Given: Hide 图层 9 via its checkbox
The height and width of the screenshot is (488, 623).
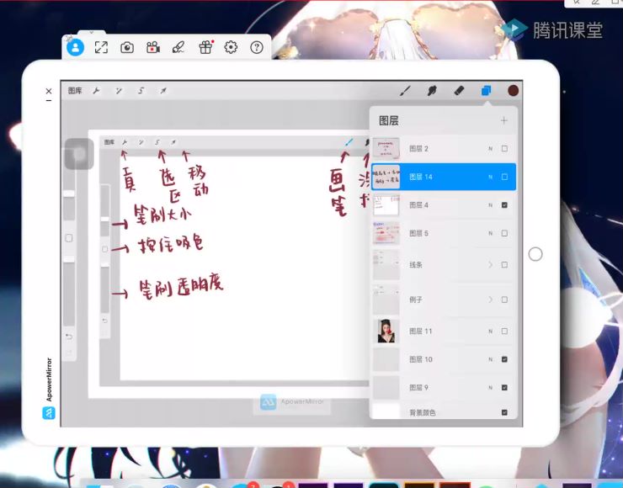Looking at the screenshot, I should [x=504, y=388].
